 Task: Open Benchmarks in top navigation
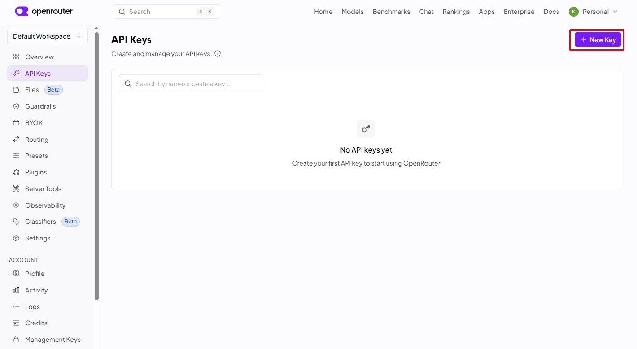click(391, 12)
